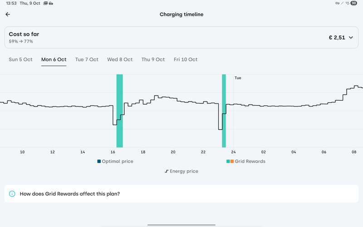Click the Wi-Fi status icon
The width and height of the screenshot is (363, 227).
(x=347, y=3)
